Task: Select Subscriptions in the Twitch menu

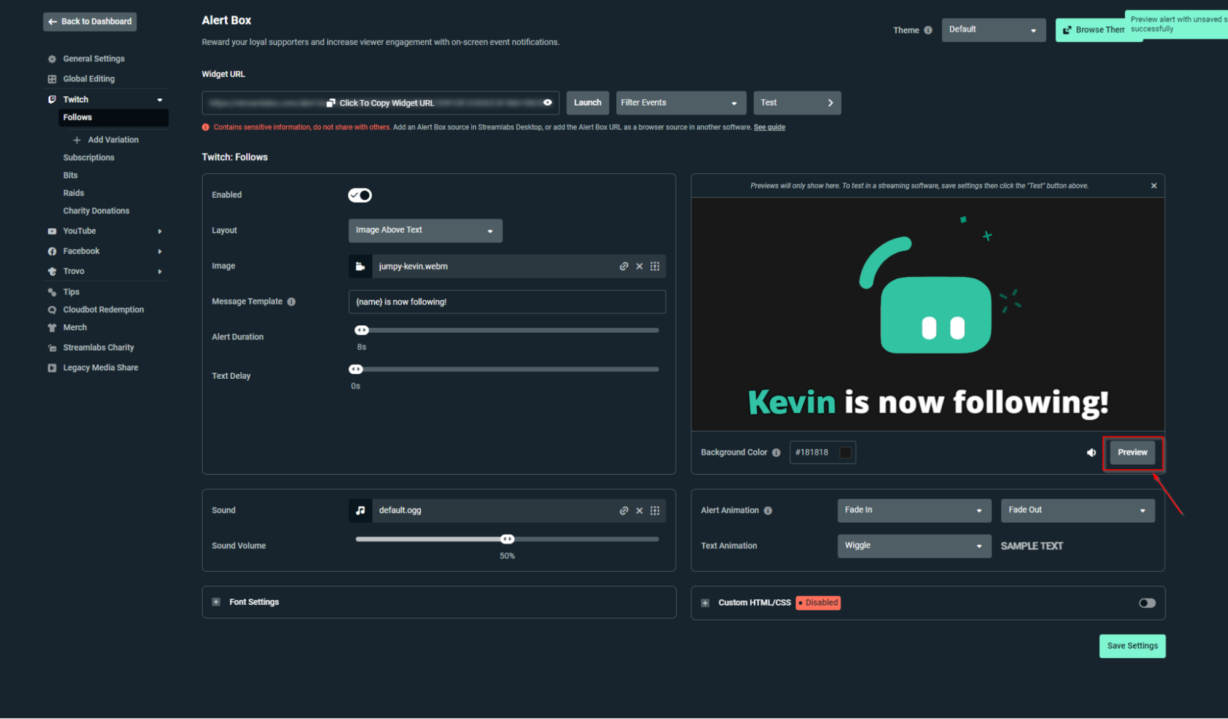Action: coord(88,158)
